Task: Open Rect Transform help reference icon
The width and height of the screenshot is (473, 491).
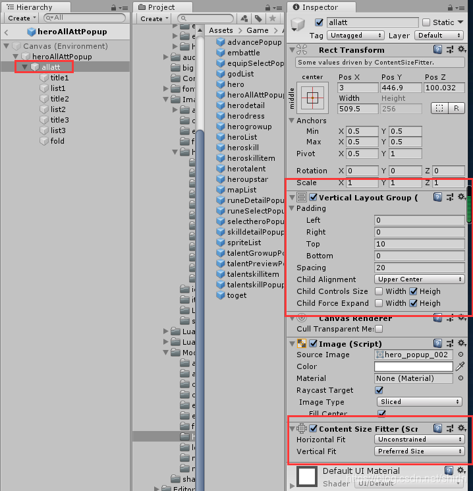Action: pos(437,49)
